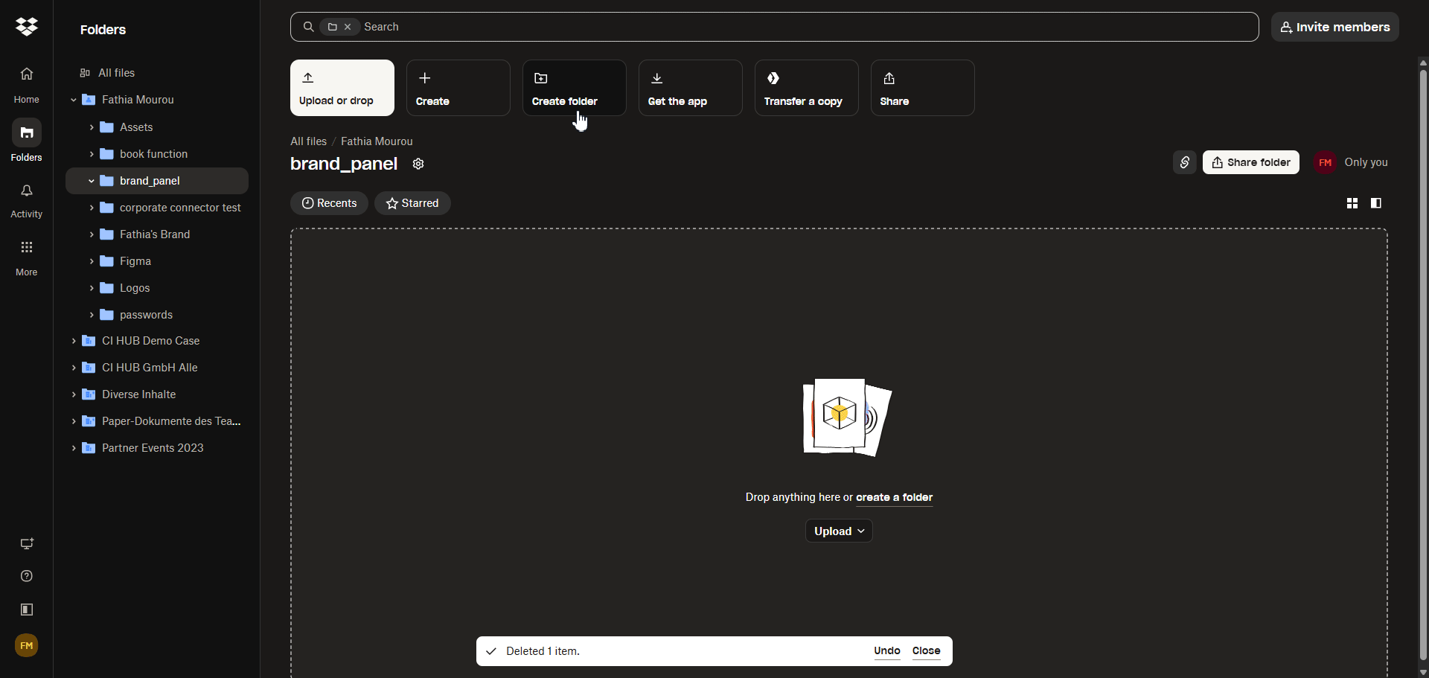Switch to grid view layout
The image size is (1429, 678).
coord(1352,203)
